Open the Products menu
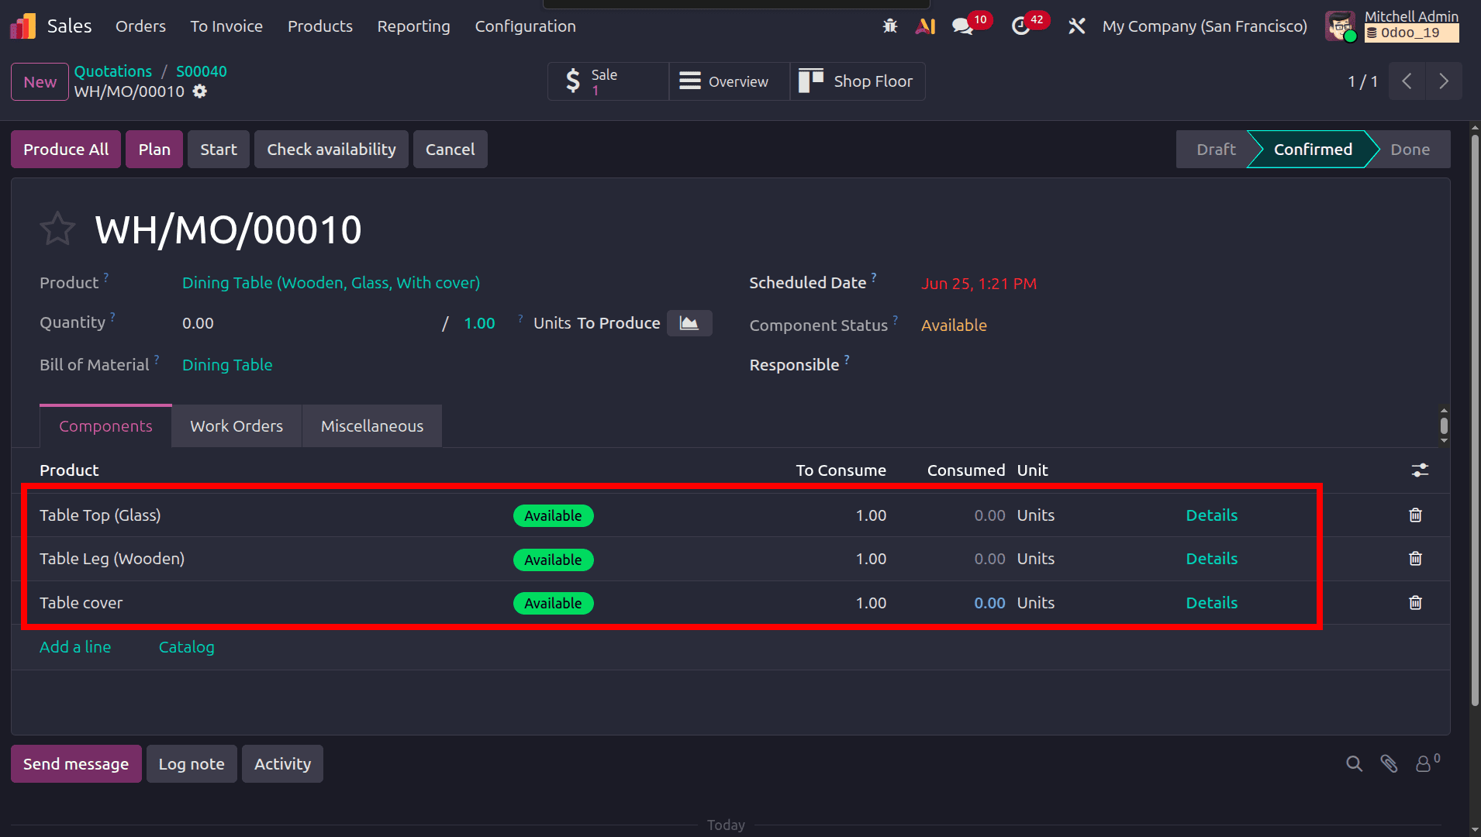Image resolution: width=1481 pixels, height=837 pixels. coord(320,26)
